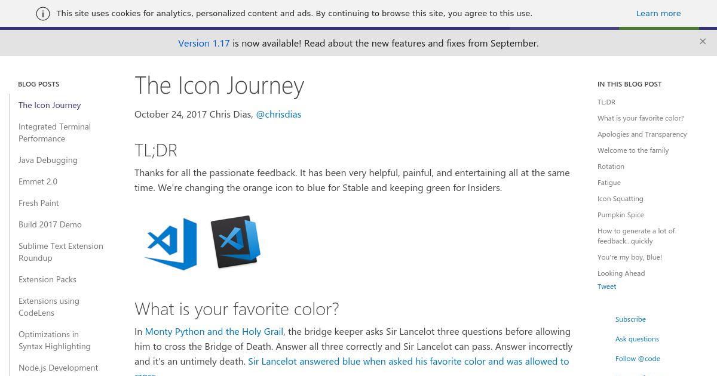
Task: Jump to Icon Squatting section
Action: (620, 199)
